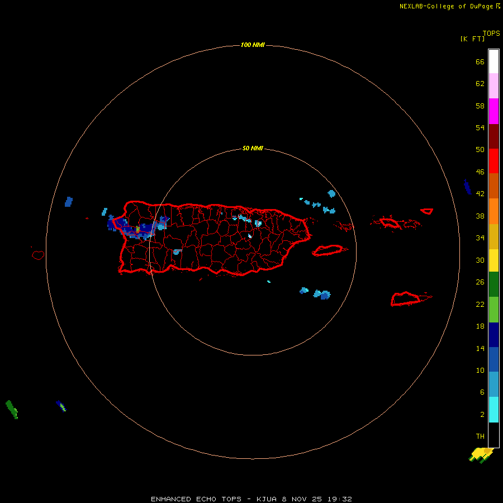
Task: Click the medium blue 18 K FT legend swatch
Action: click(x=493, y=359)
